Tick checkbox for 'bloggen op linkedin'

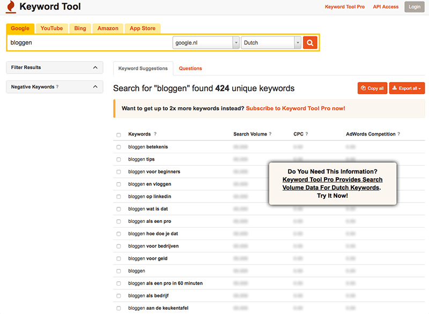119,197
